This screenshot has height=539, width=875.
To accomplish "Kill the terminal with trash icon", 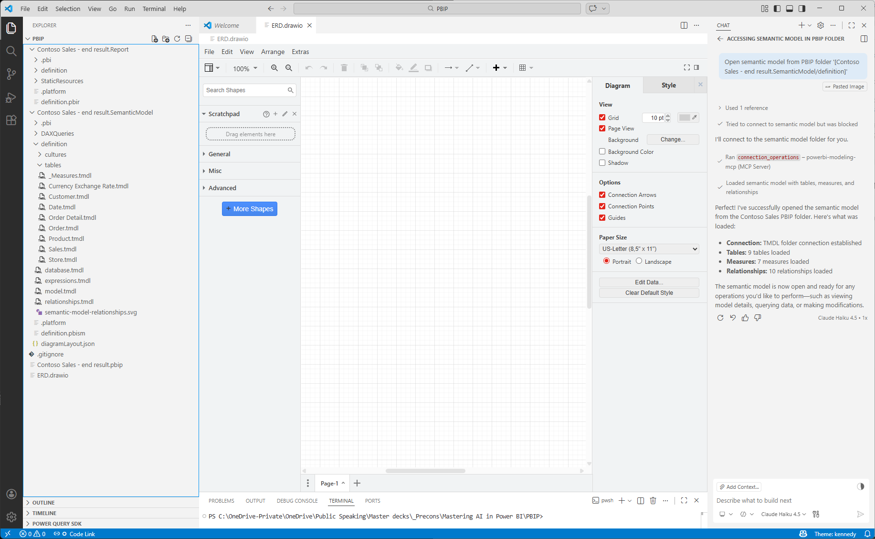I will click(653, 500).
